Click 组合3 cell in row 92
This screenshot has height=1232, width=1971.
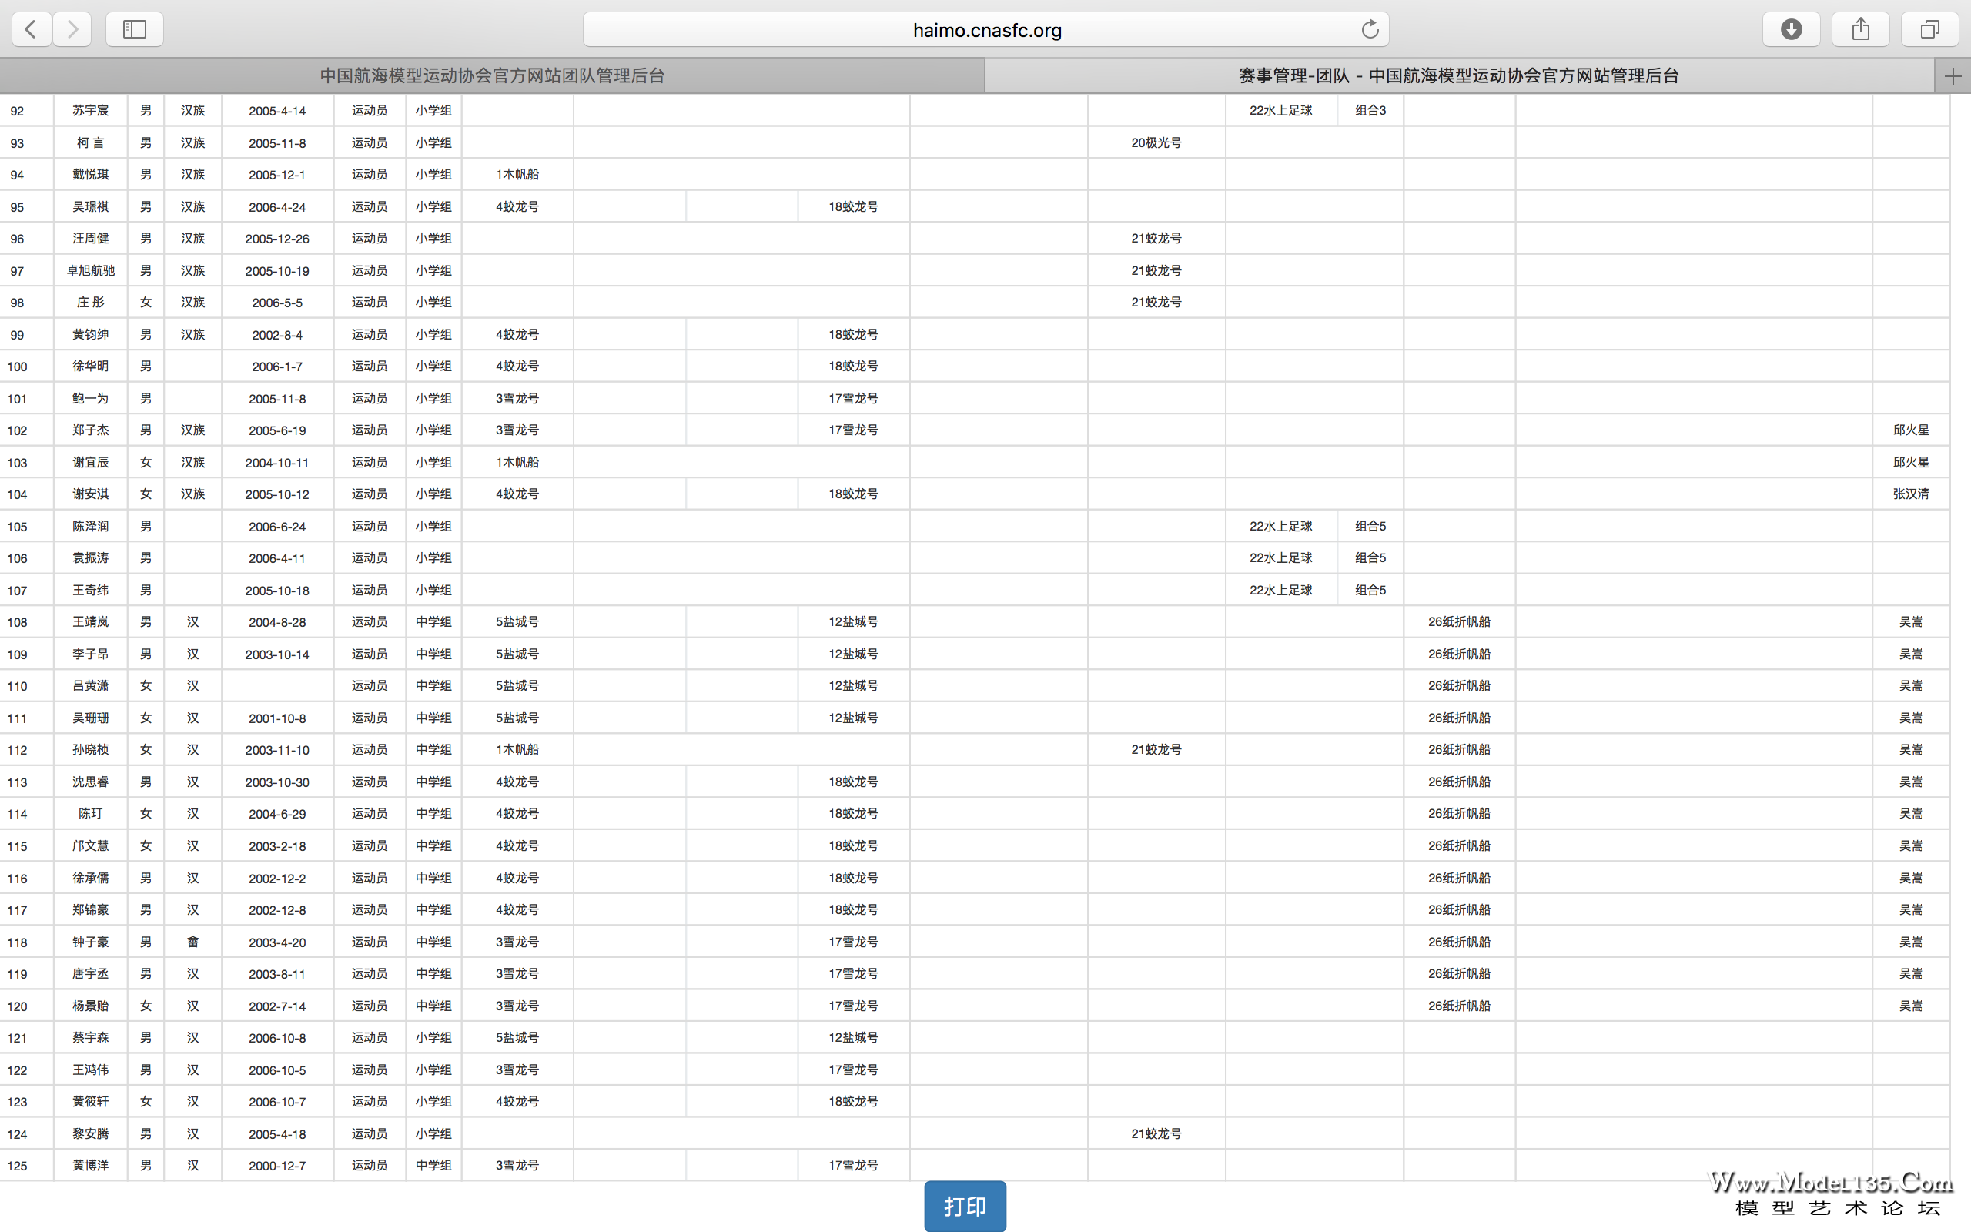(x=1370, y=111)
